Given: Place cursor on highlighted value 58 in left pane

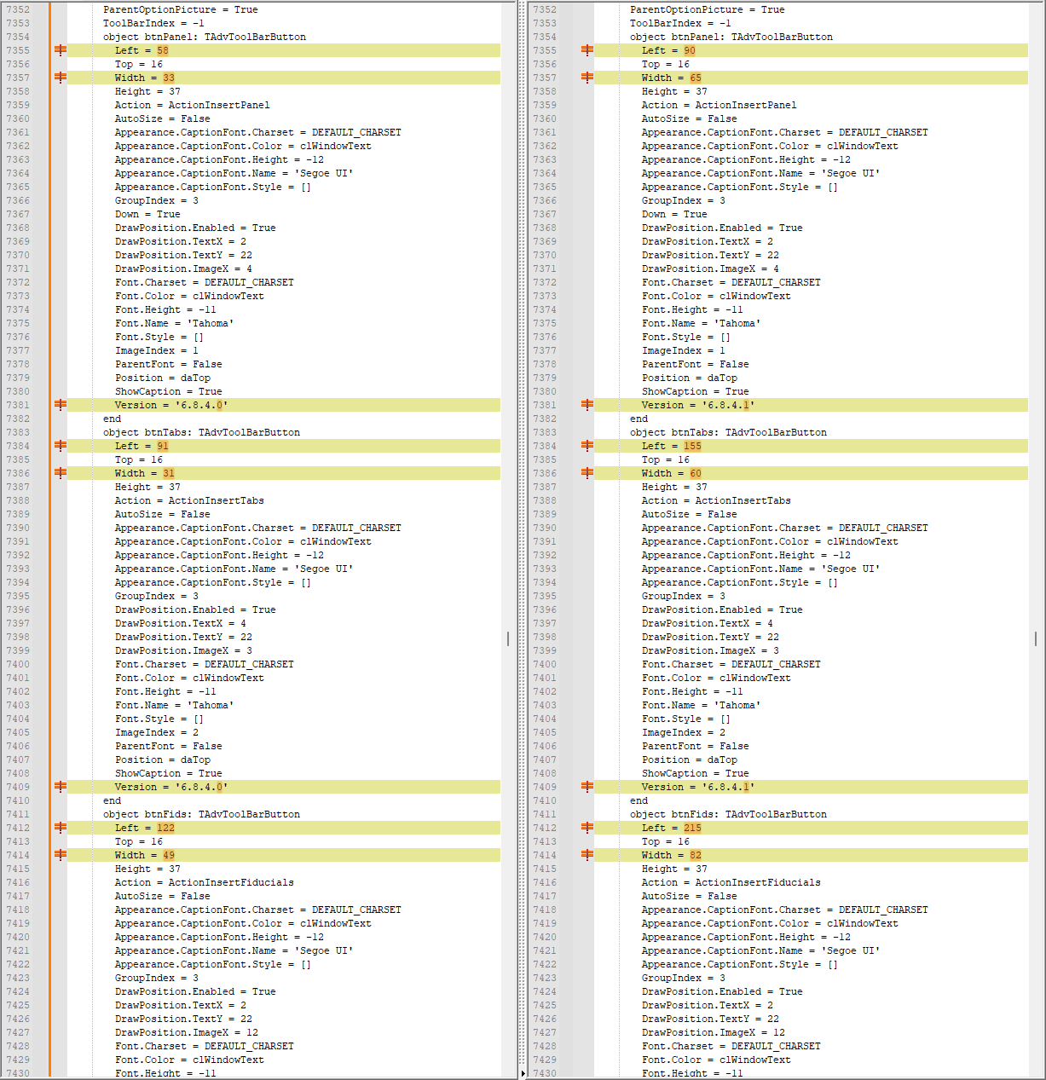Looking at the screenshot, I should [x=163, y=50].
